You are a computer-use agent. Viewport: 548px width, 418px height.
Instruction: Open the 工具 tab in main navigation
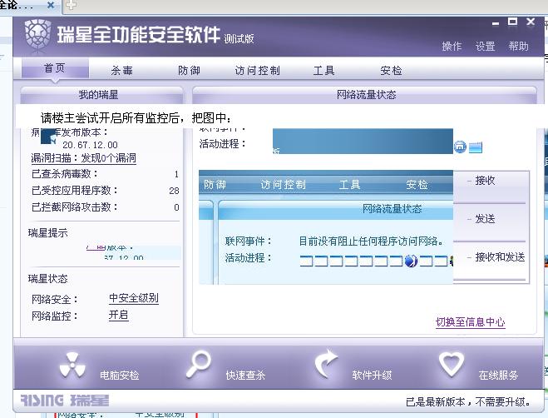324,71
